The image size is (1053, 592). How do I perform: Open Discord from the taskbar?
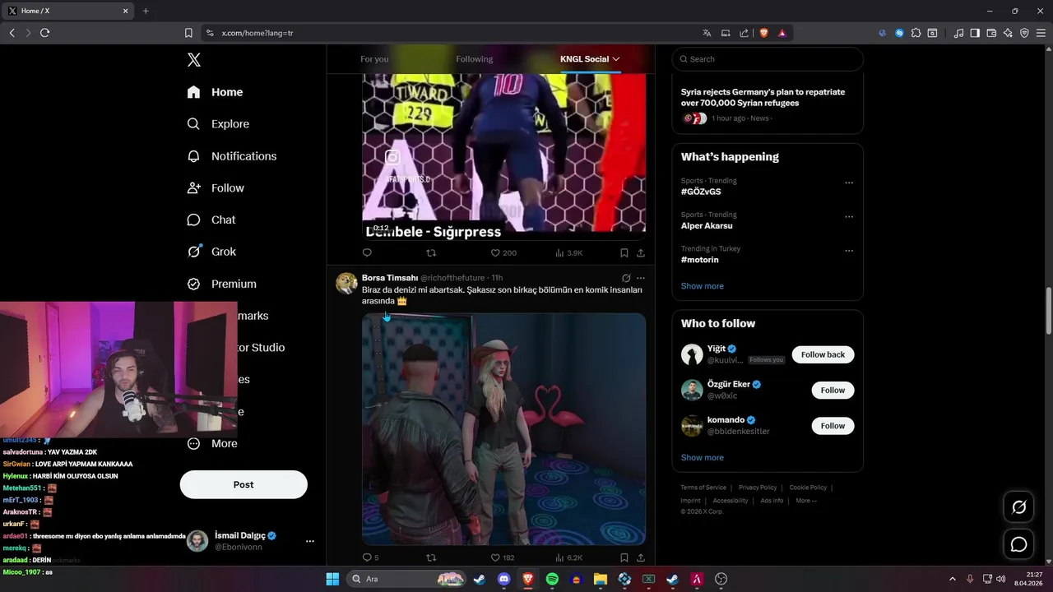[x=503, y=579]
